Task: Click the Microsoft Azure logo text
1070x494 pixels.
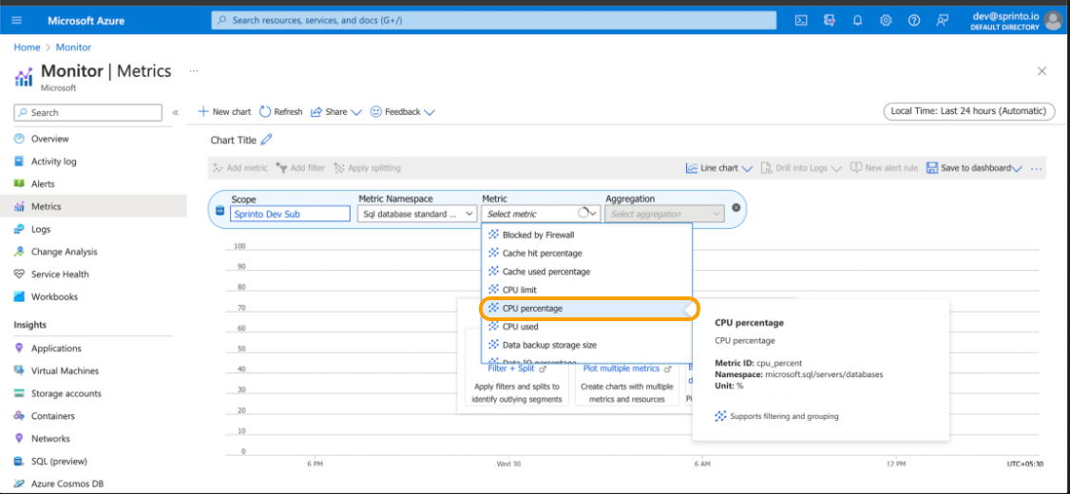Action: 86,21
